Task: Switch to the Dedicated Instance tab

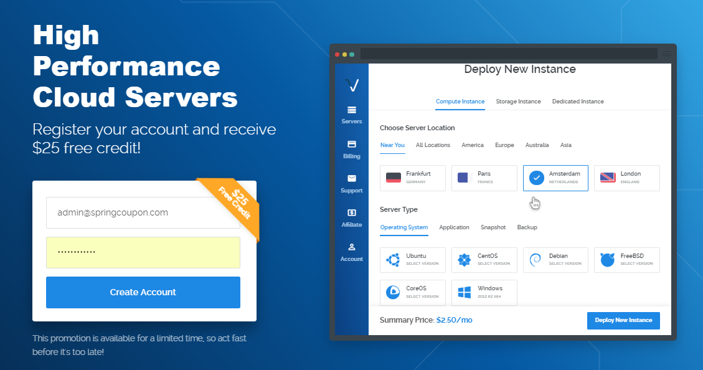Action: click(x=578, y=102)
